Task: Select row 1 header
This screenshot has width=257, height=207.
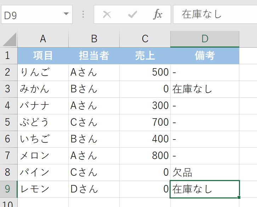Action: tap(8, 56)
